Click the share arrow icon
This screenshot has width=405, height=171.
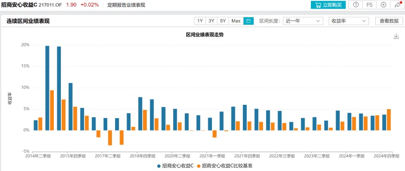point(397,5)
